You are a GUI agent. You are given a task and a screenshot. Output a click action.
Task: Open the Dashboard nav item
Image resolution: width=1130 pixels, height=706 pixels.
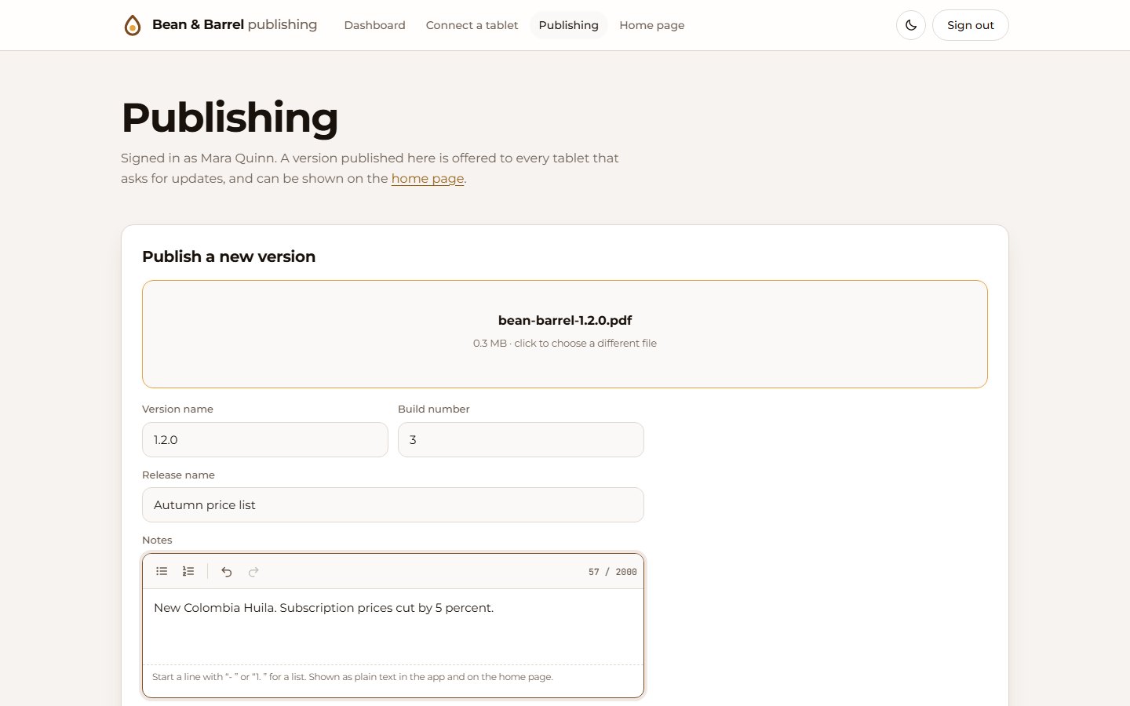pyautogui.click(x=375, y=25)
